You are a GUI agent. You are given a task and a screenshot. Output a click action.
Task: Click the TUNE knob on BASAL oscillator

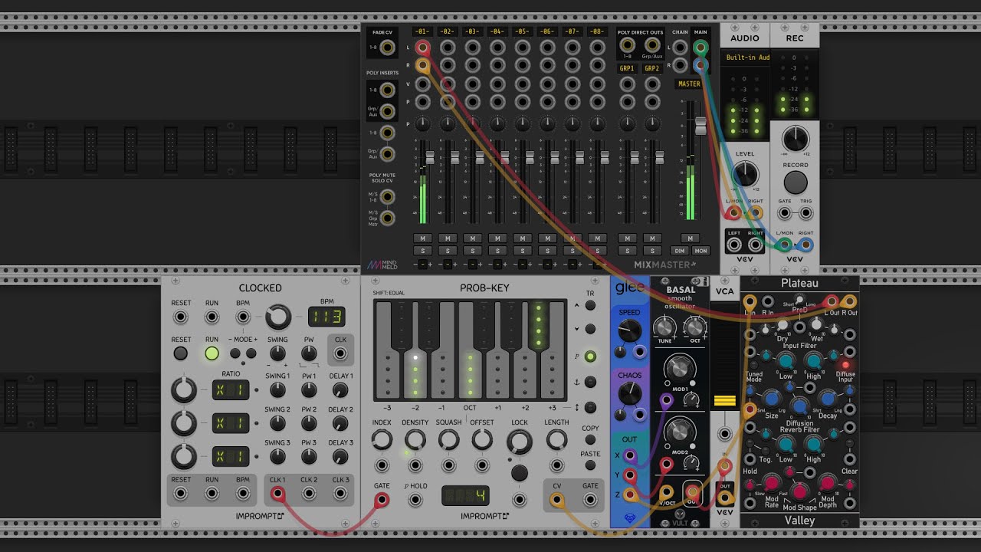click(x=664, y=327)
